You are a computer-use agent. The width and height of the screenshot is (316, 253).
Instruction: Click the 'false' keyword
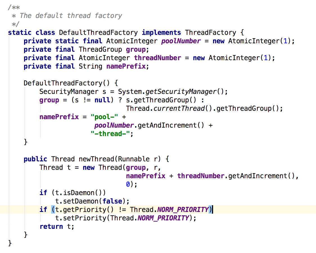tap(112, 202)
